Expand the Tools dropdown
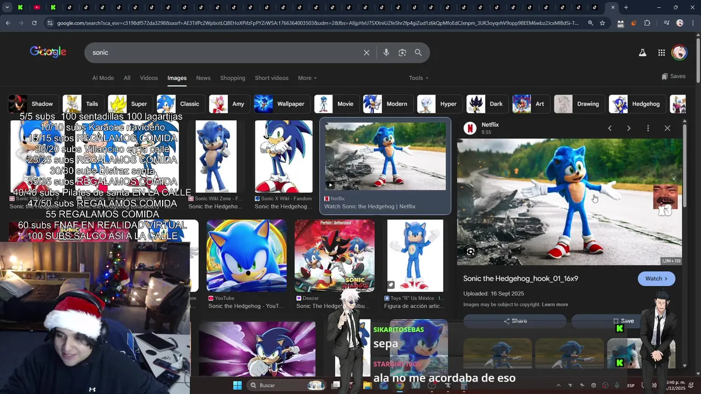The height and width of the screenshot is (394, 701). [419, 78]
